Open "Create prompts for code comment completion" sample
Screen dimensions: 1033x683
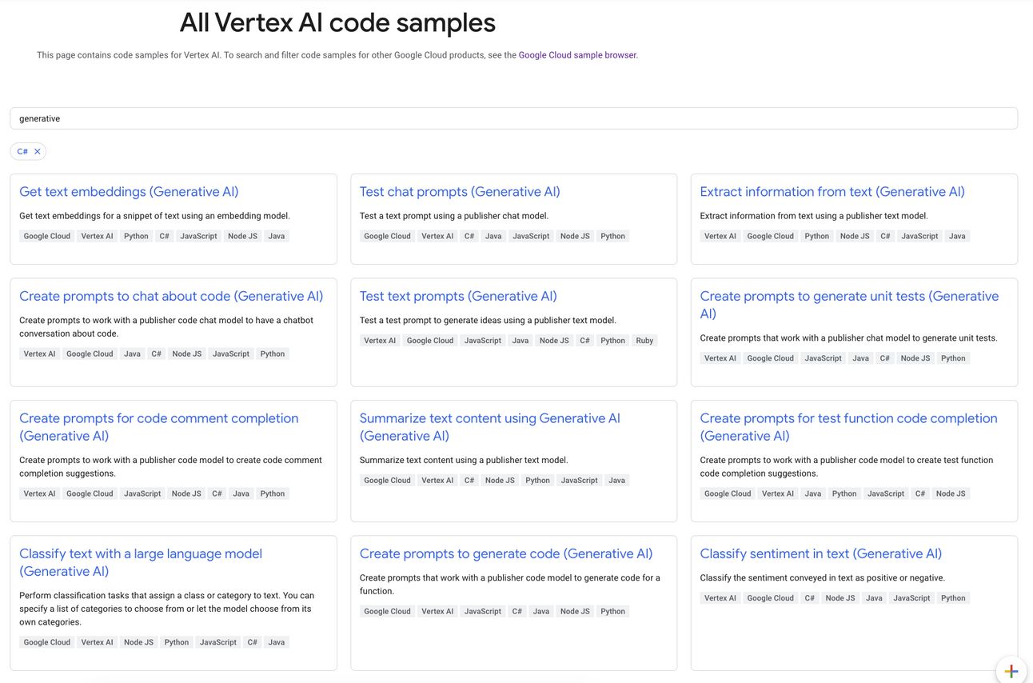(x=158, y=427)
